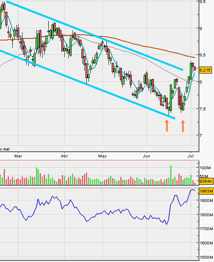
Task: Click the tallest green volume bar in June
Action: click(171, 175)
